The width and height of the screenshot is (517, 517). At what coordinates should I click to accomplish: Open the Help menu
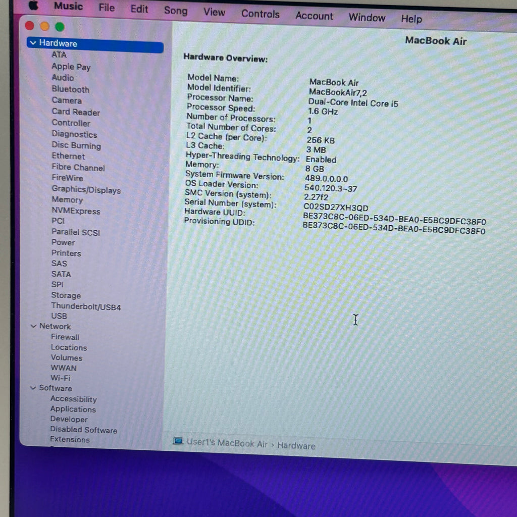[411, 19]
